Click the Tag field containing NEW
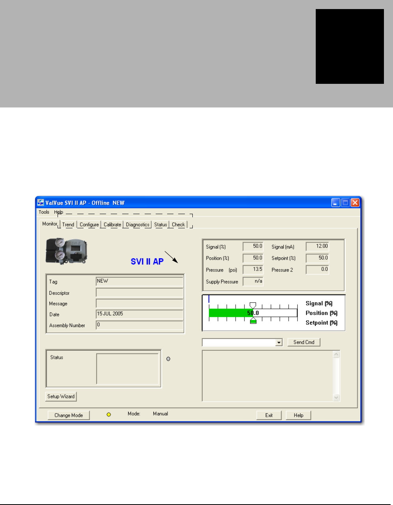 pyautogui.click(x=140, y=281)
